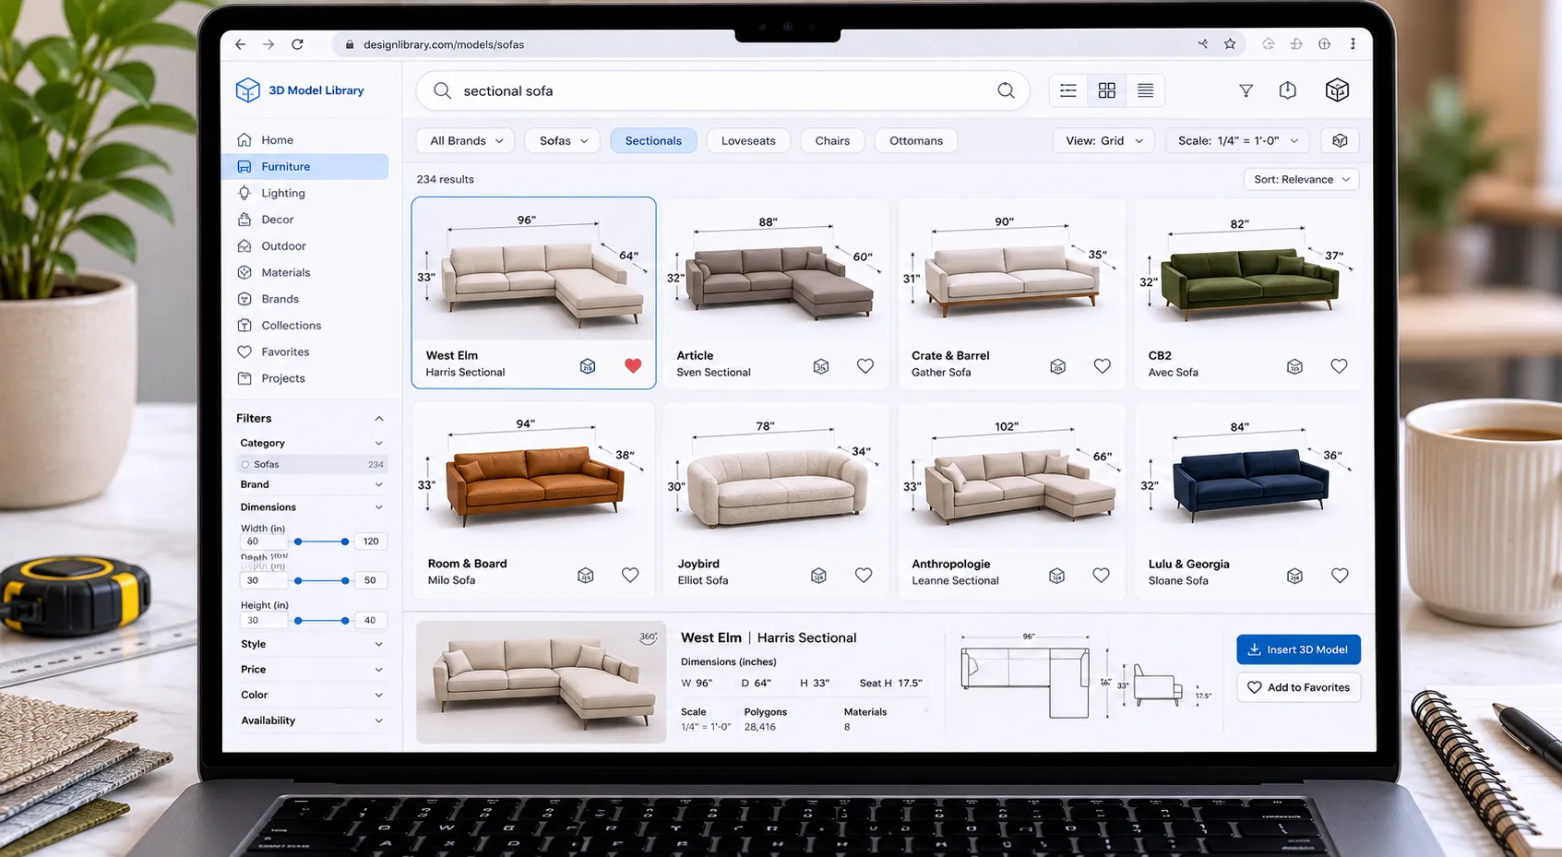Click the Width slider max handle
The height and width of the screenshot is (857, 1562).
[x=345, y=542]
